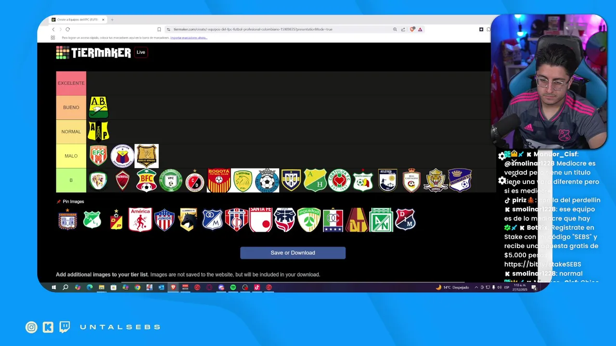Pick the Santa Fe crest from pool
Screen dimensions: 616x346
tap(261, 220)
